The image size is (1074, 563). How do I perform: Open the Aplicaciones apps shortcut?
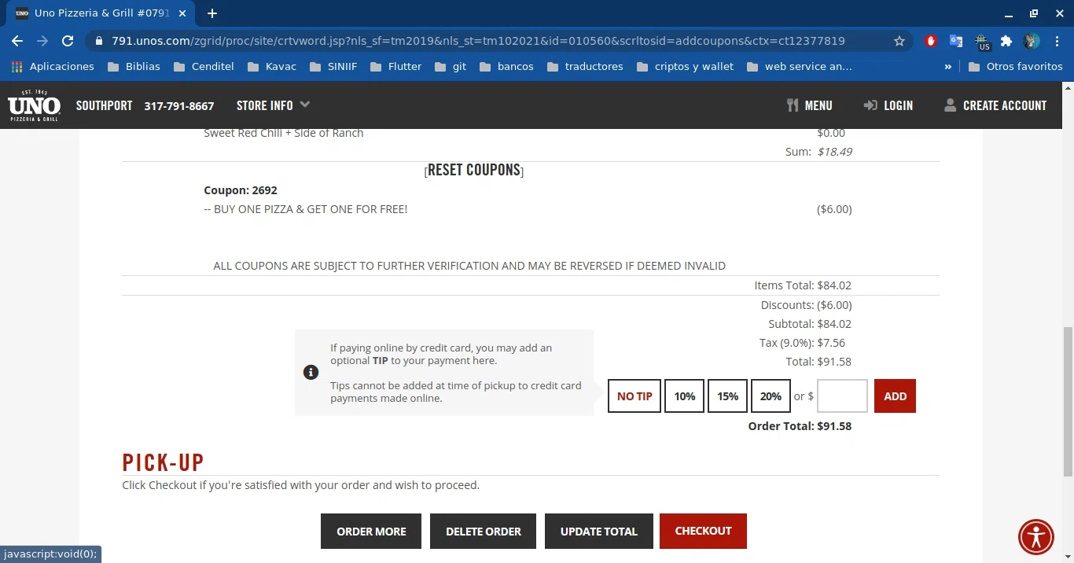coord(52,67)
